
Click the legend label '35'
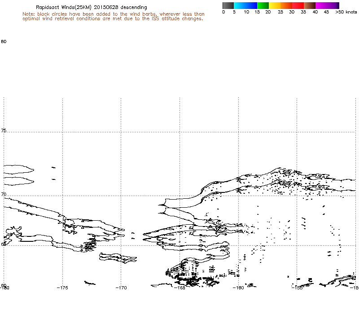(x=303, y=12)
